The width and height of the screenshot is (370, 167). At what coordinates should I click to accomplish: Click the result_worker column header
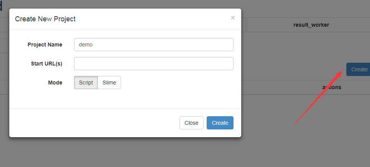(x=311, y=25)
